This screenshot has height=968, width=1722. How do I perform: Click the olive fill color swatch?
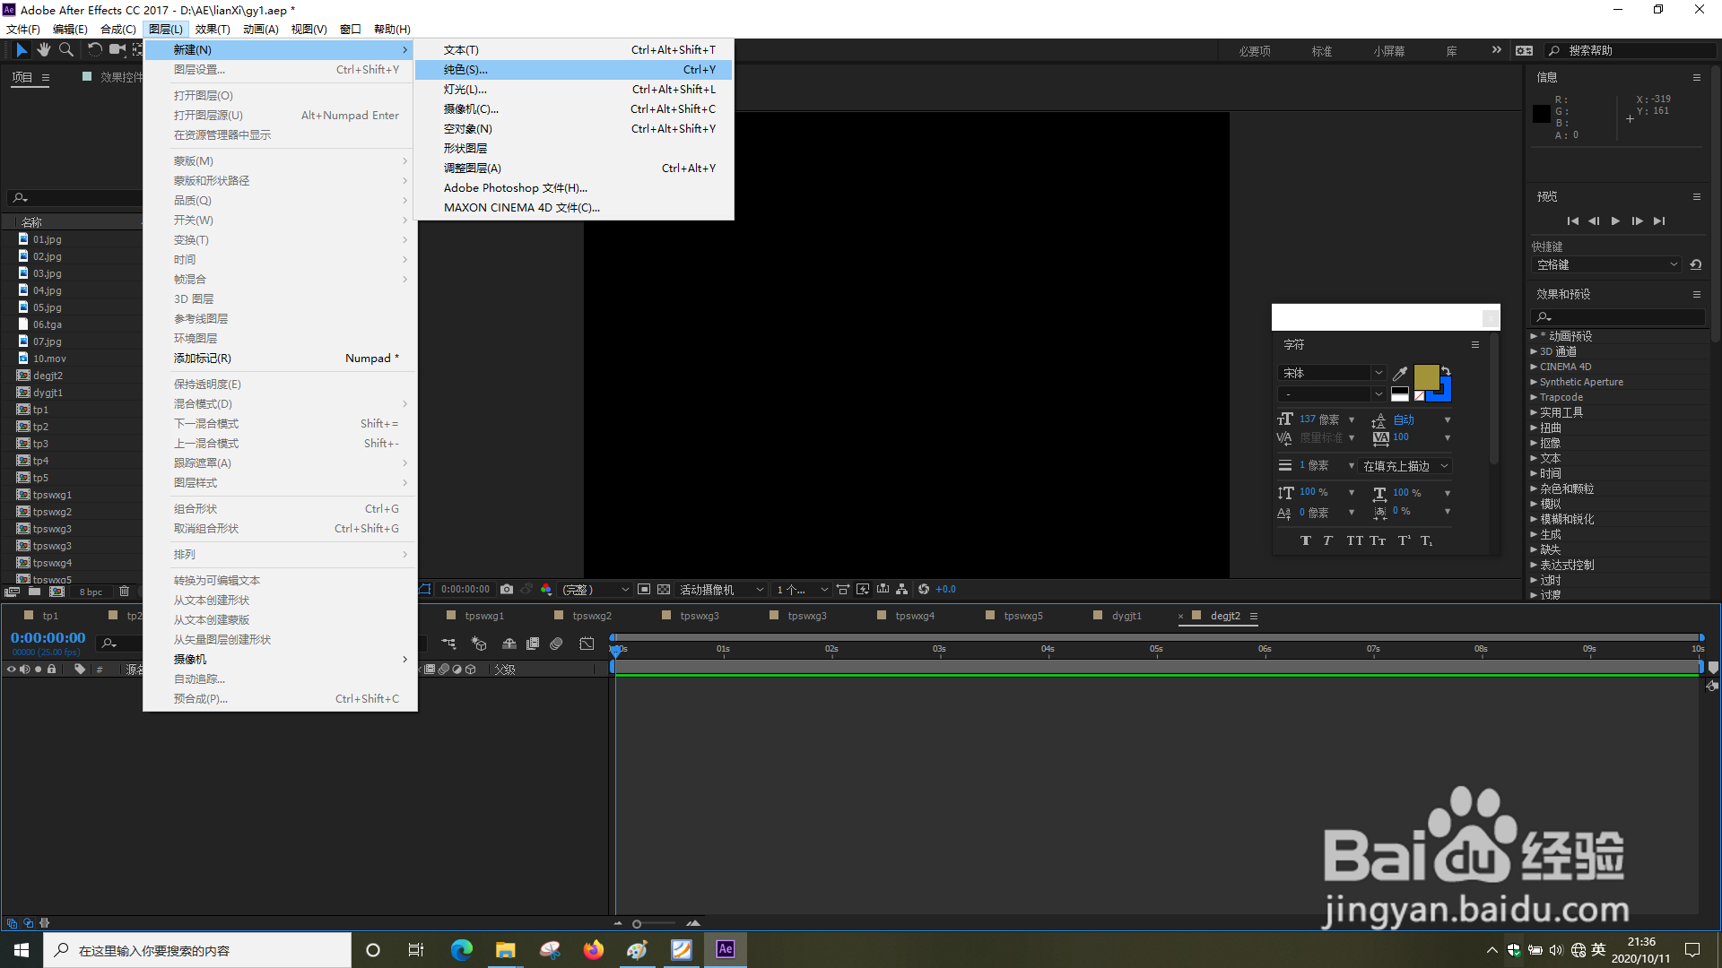1425,376
